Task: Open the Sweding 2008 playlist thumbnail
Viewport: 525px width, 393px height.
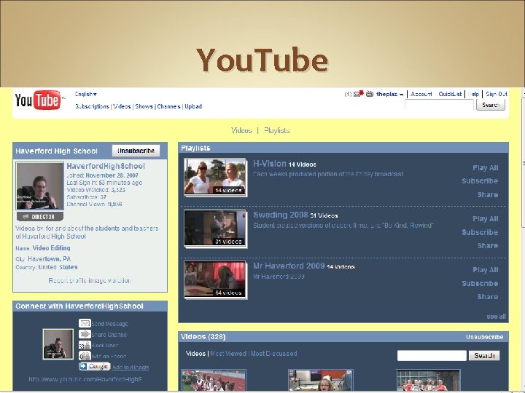Action: click(x=215, y=229)
